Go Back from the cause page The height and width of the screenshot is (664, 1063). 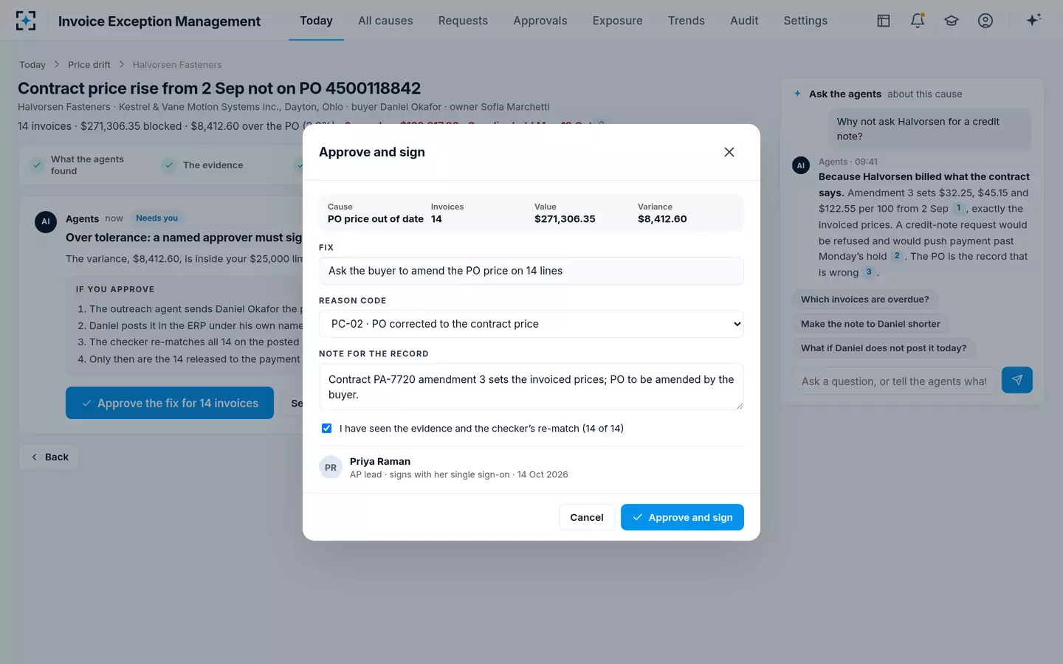(49, 457)
